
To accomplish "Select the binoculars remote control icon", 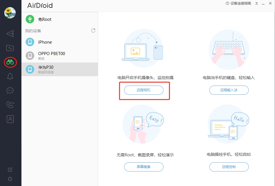I will click(x=10, y=62).
